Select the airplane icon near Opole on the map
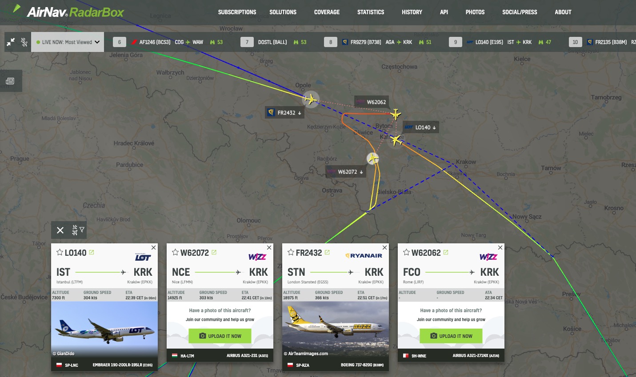Image resolution: width=636 pixels, height=377 pixels. coord(311,99)
